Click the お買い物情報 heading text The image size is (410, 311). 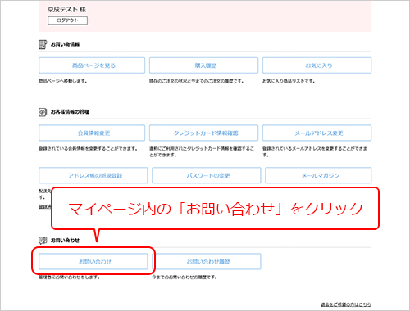coord(65,44)
